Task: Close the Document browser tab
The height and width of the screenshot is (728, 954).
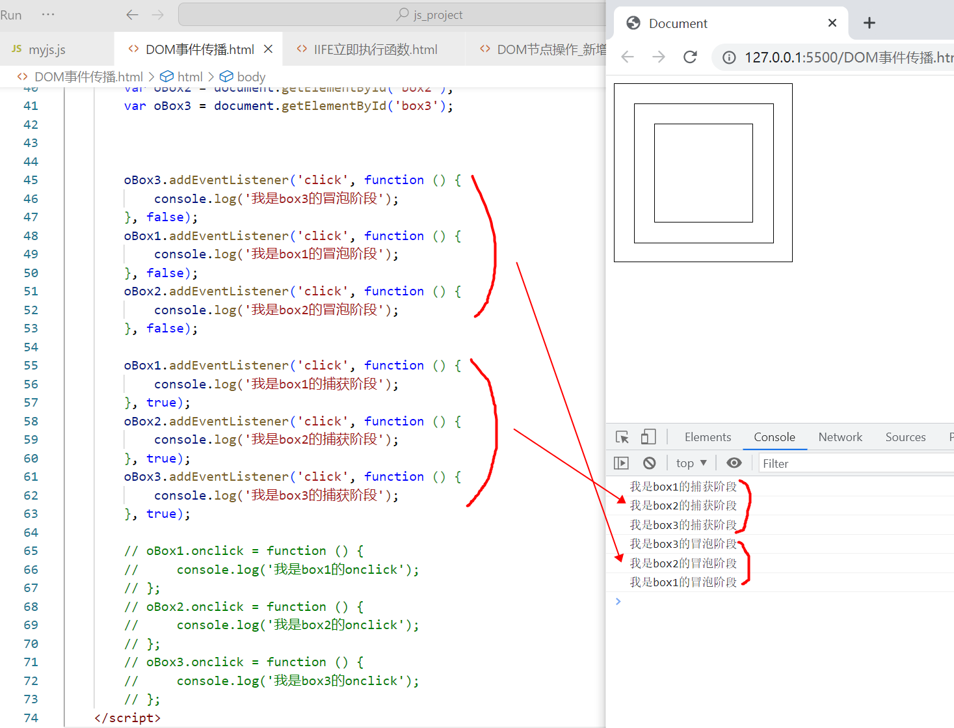Action: 832,23
